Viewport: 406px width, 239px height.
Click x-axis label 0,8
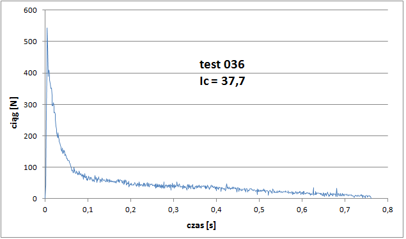click(x=387, y=210)
